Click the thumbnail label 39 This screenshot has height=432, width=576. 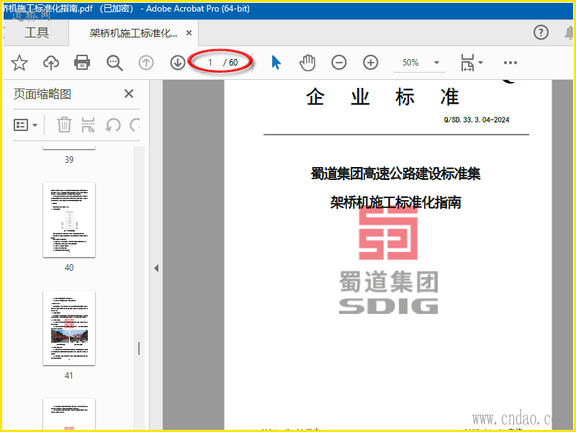(x=69, y=159)
